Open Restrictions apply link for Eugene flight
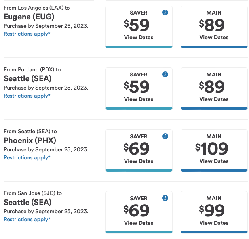Screen dimensions: 249x239 (x=27, y=34)
